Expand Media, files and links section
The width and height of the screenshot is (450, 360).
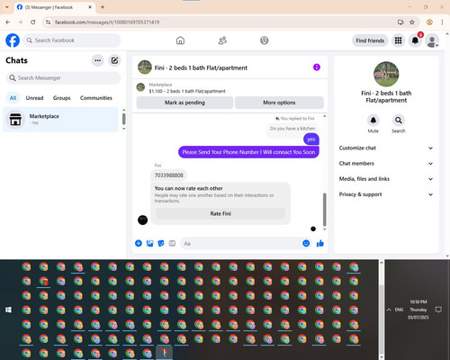coord(386,179)
